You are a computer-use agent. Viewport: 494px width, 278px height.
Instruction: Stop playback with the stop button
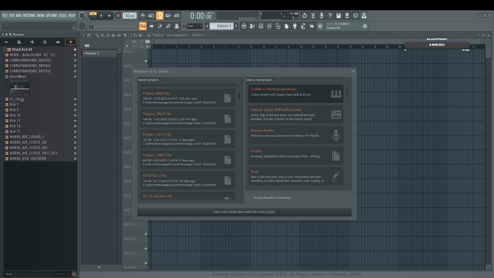[109, 15]
